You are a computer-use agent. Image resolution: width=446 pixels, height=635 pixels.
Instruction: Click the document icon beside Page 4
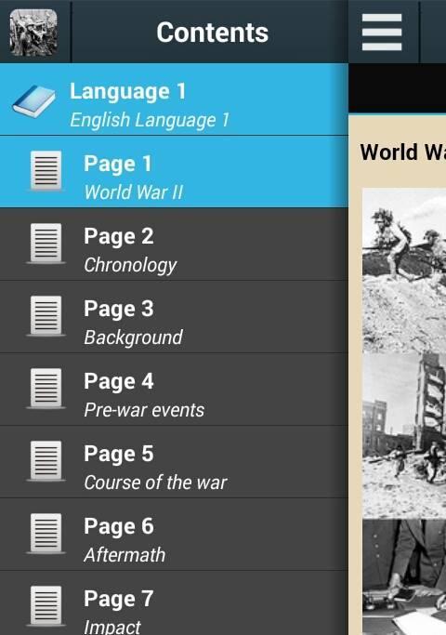click(46, 389)
